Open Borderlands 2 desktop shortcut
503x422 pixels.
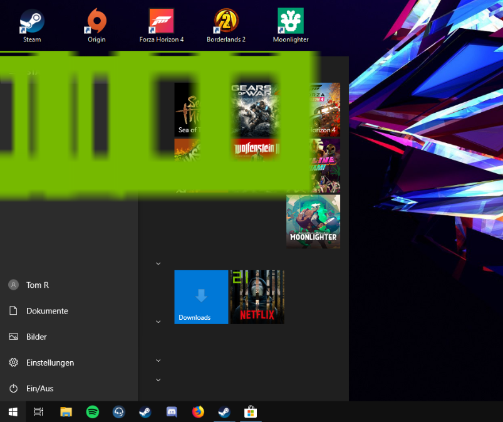pyautogui.click(x=226, y=26)
